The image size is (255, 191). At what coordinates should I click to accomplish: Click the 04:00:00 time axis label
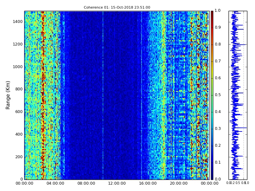point(55,183)
